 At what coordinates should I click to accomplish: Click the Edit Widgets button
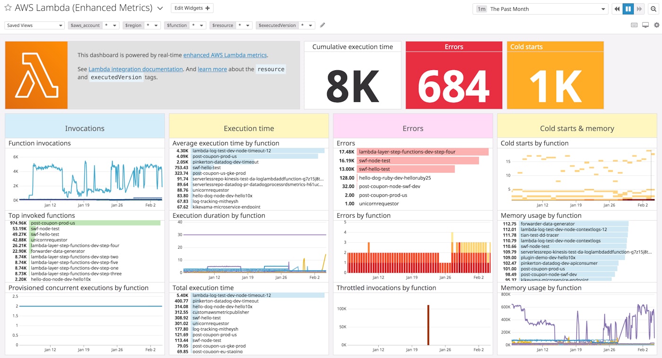click(192, 8)
